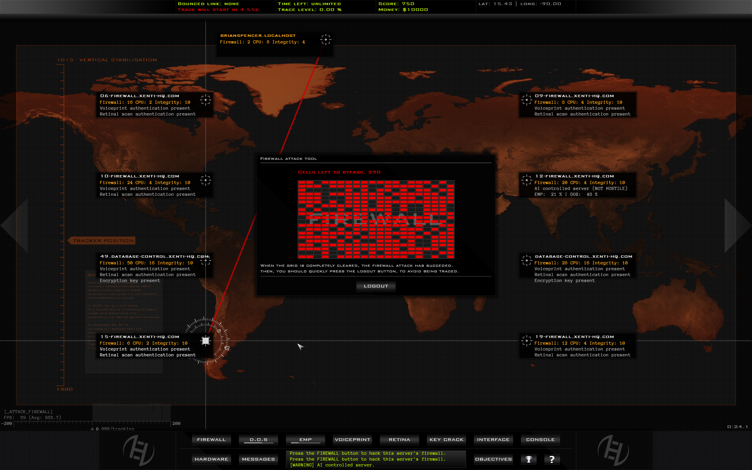Screen dimensions: 752x470
Task: Click the target icon for 09-firewall.xenti-hq.com
Action: [x=526, y=100]
